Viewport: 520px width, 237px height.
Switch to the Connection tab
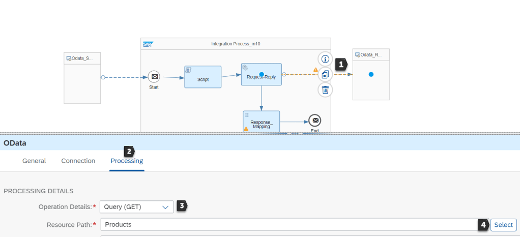tap(78, 161)
